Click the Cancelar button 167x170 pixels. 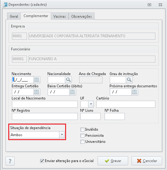[x=147, y=161]
